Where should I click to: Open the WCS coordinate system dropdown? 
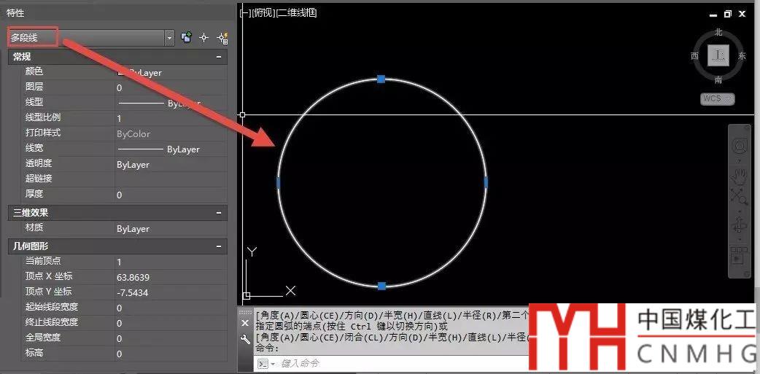click(717, 98)
